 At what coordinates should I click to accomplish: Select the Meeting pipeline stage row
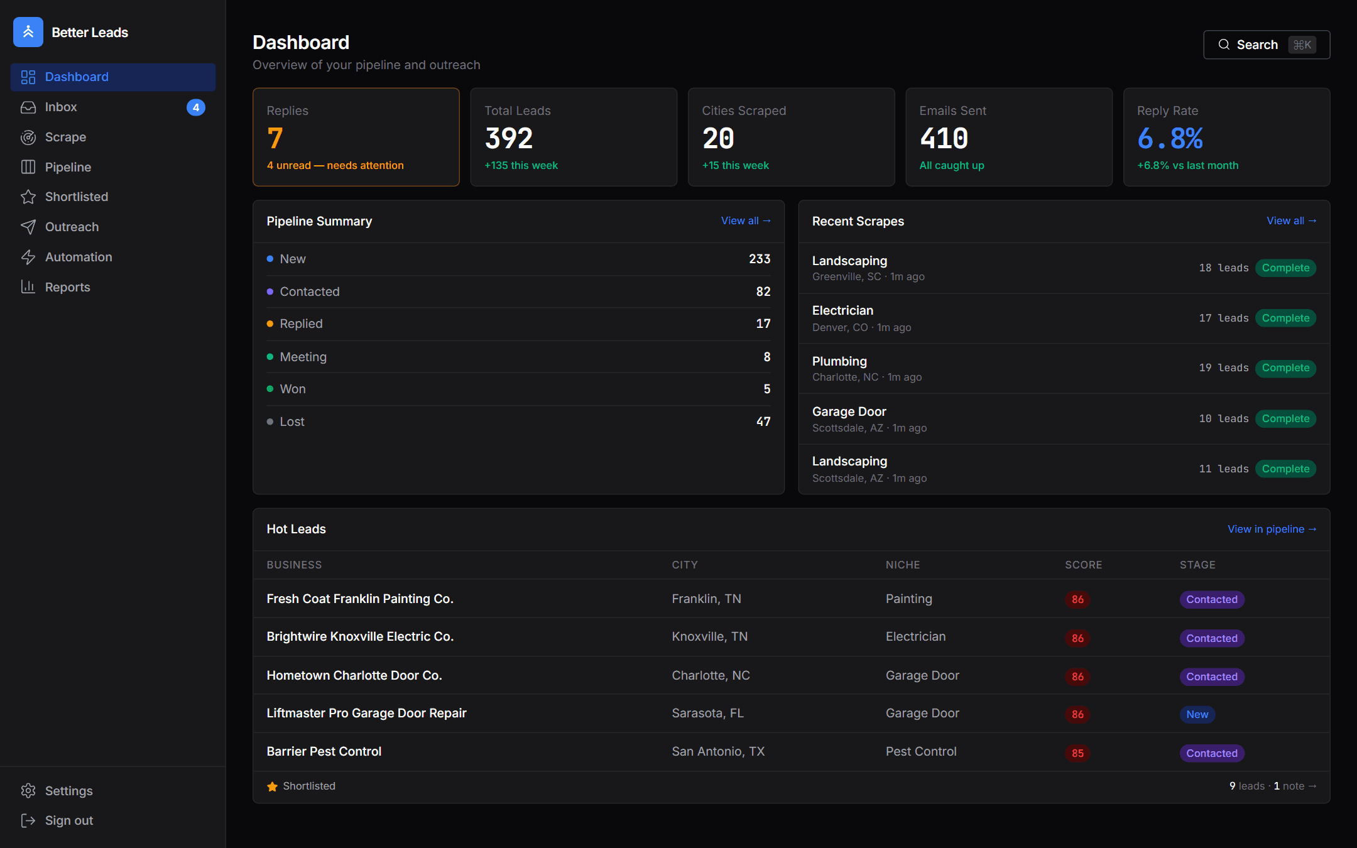point(518,357)
